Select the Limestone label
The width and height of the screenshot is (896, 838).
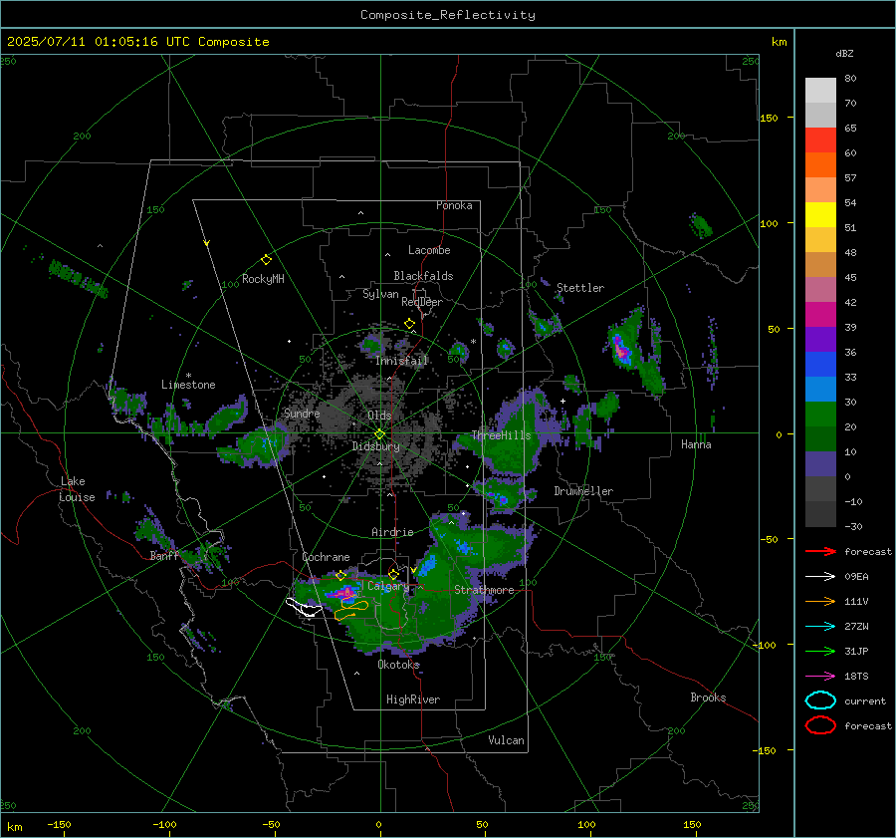[188, 385]
